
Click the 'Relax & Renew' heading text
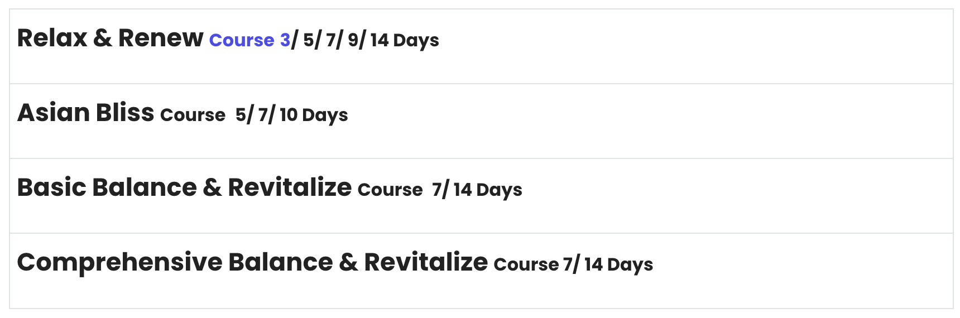[x=110, y=38]
